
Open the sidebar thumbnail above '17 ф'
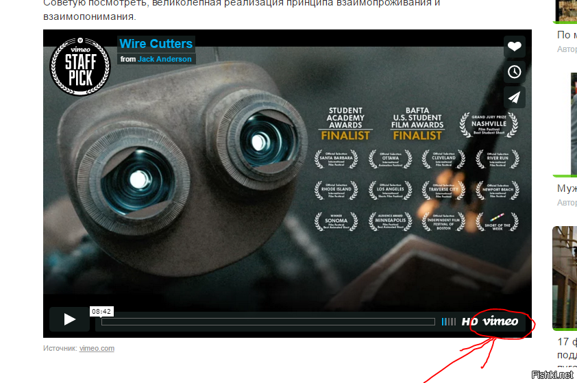[x=565, y=277]
